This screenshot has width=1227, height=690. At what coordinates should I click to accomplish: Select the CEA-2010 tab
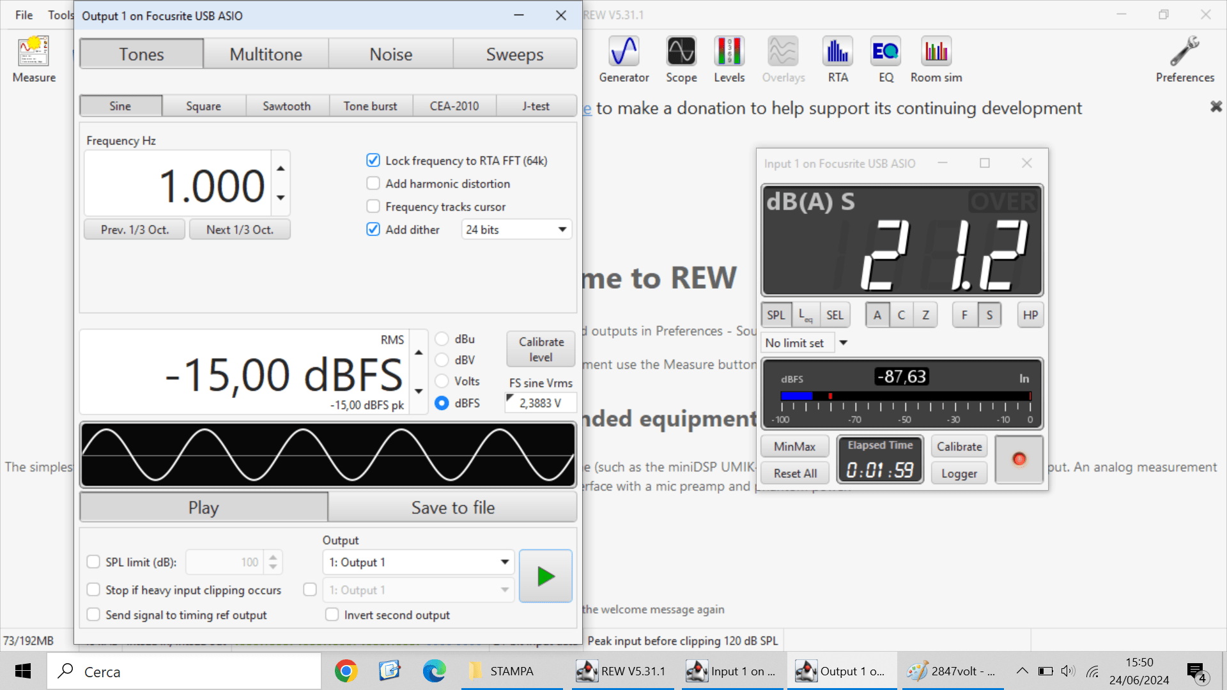coord(454,106)
